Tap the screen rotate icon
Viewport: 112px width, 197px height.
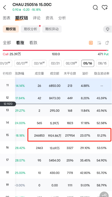107,43
